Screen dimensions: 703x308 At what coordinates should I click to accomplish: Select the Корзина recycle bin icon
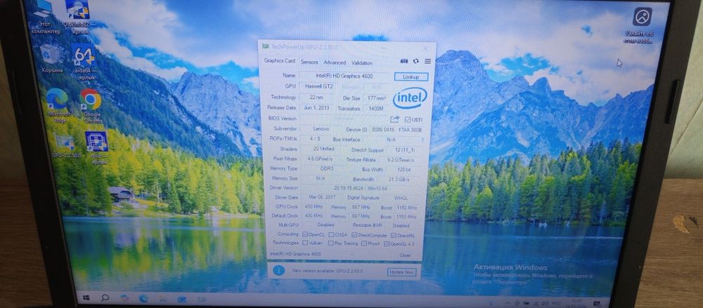pos(51,58)
